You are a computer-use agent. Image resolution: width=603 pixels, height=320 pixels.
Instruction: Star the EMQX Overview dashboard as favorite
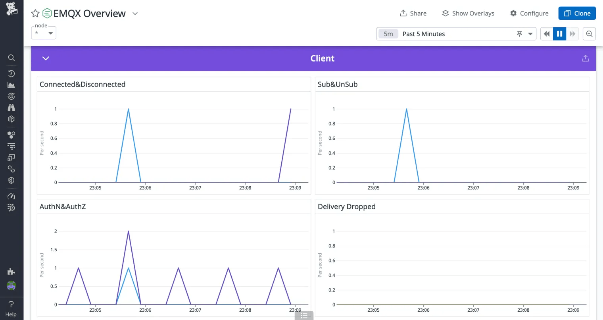coord(35,13)
